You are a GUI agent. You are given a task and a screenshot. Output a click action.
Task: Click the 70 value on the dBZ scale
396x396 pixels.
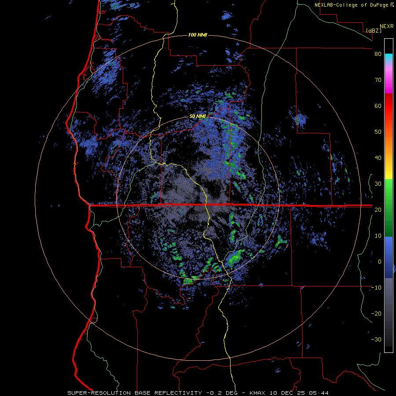[x=378, y=80]
